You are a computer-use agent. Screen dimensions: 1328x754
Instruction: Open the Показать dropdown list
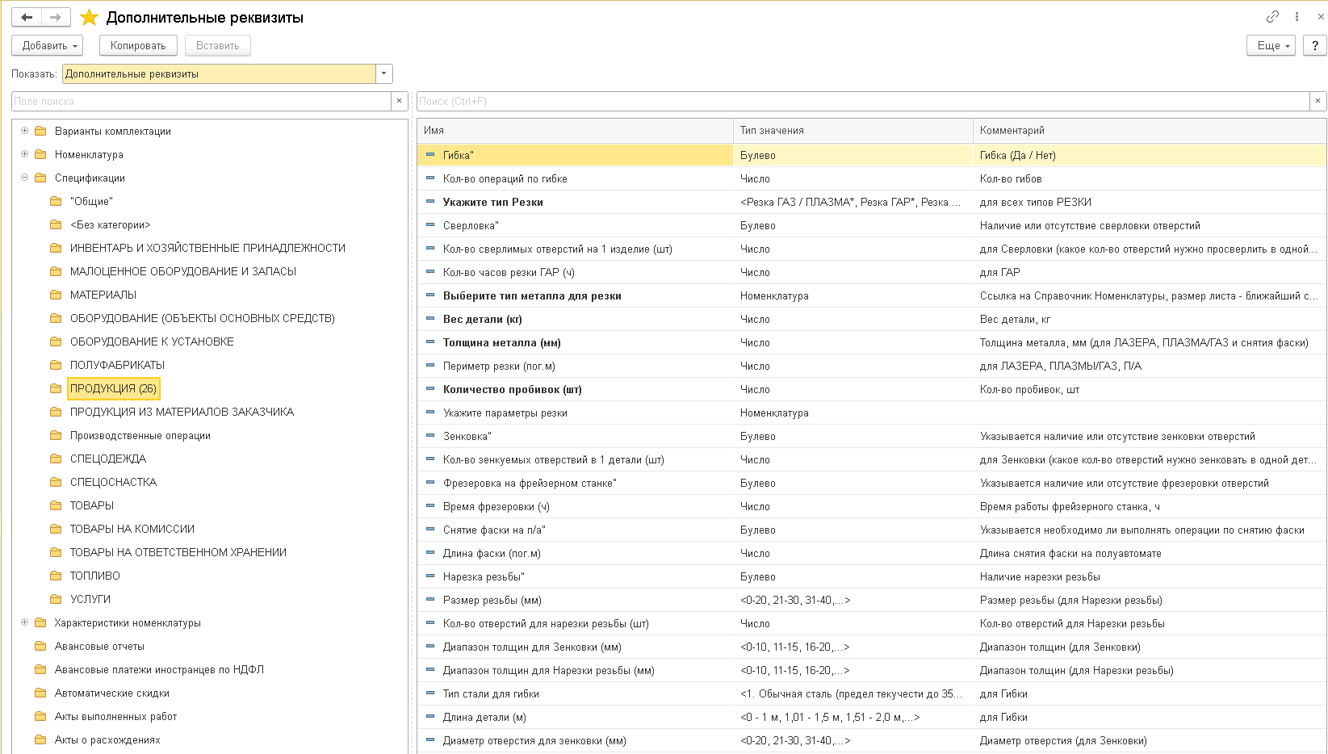(384, 73)
